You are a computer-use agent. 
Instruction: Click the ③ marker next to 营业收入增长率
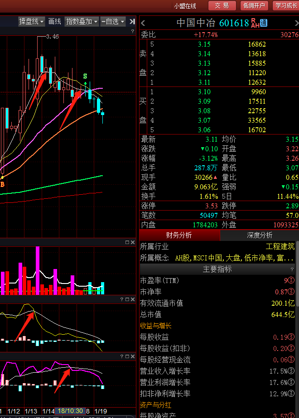291,371
